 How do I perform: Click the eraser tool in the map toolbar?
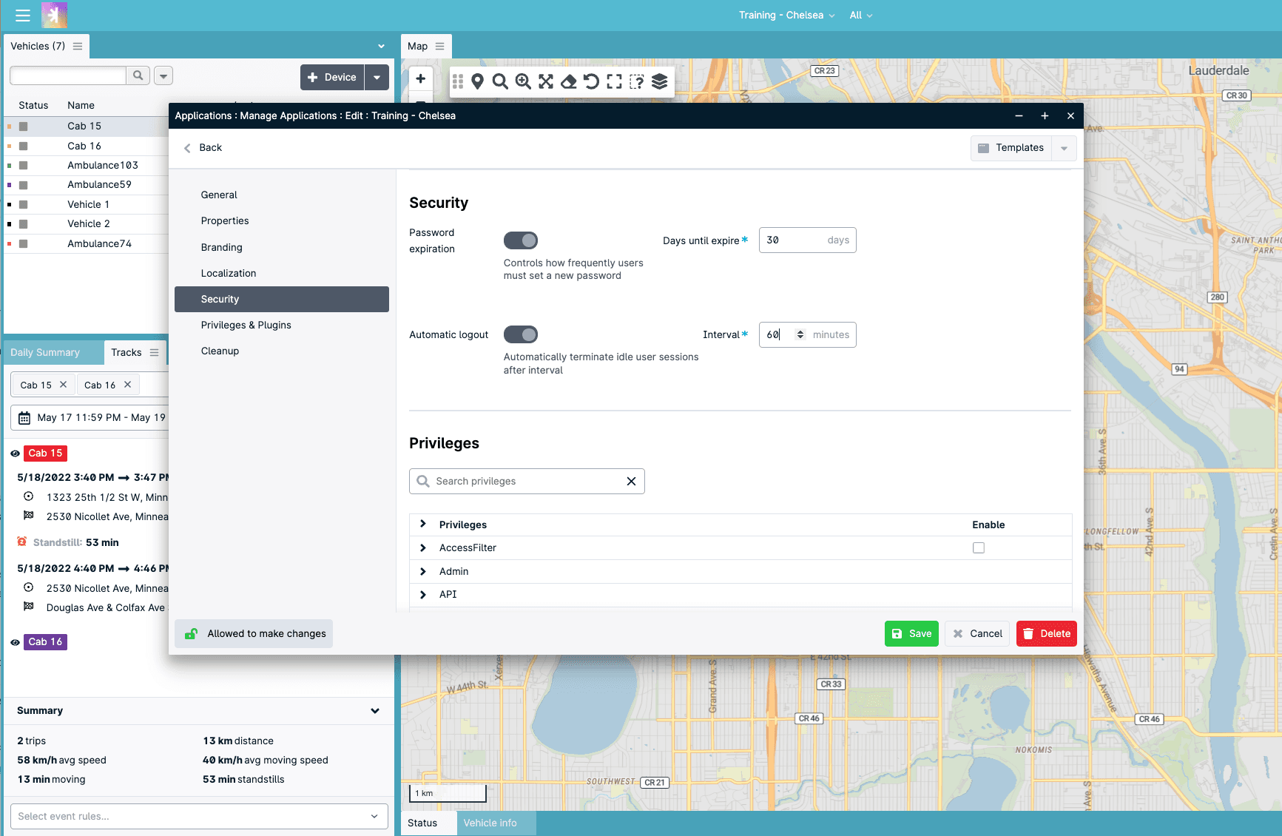568,81
